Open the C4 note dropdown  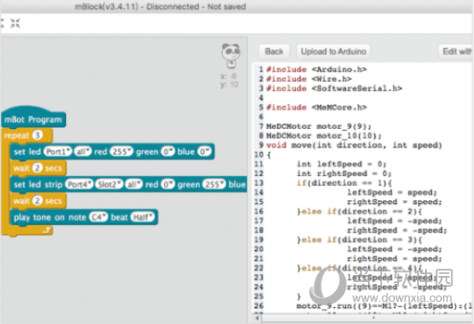click(98, 217)
